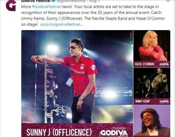Click the HAZEL O'CONNOR name label
This screenshot has height=137, width=175.
145,64
